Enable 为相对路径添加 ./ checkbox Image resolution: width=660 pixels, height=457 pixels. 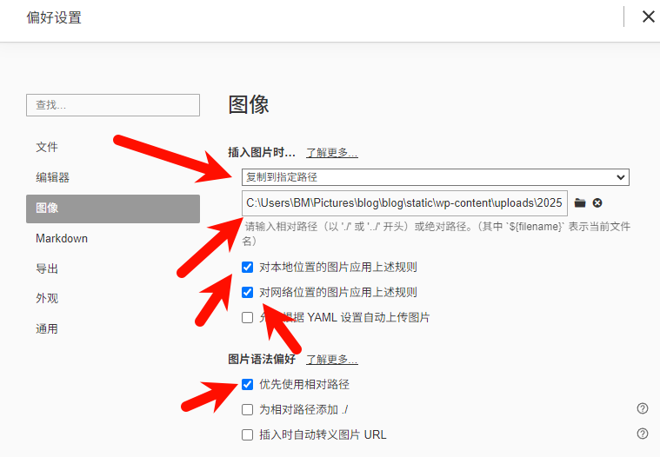point(248,409)
